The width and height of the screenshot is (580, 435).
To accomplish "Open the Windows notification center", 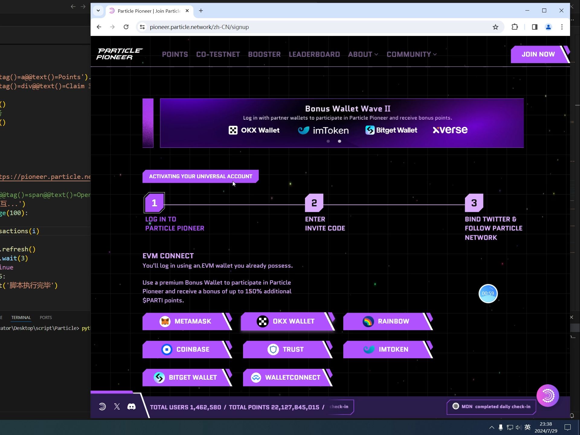I will click(x=568, y=427).
